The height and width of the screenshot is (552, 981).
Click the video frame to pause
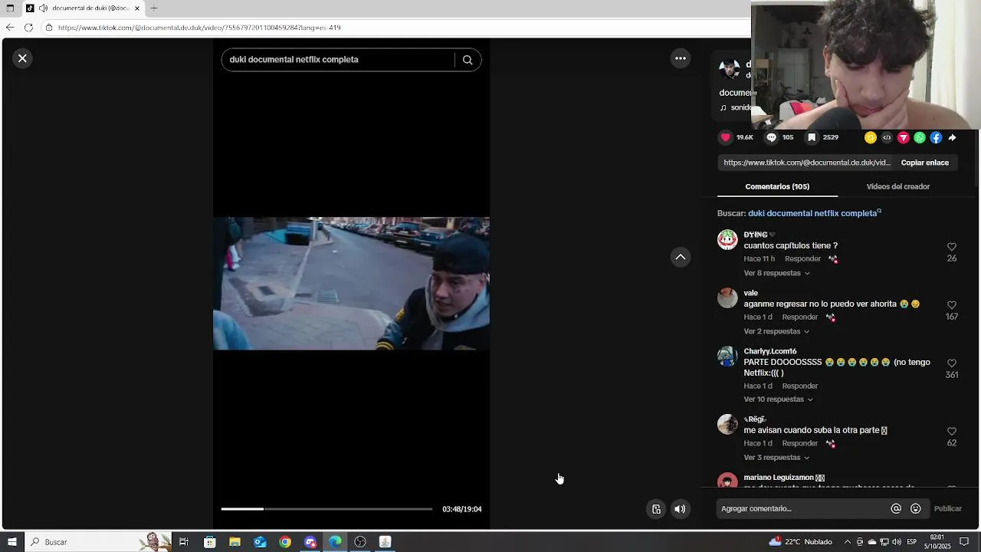coord(351,284)
